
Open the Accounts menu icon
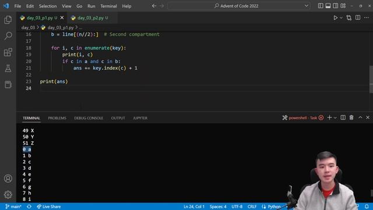click(8, 178)
